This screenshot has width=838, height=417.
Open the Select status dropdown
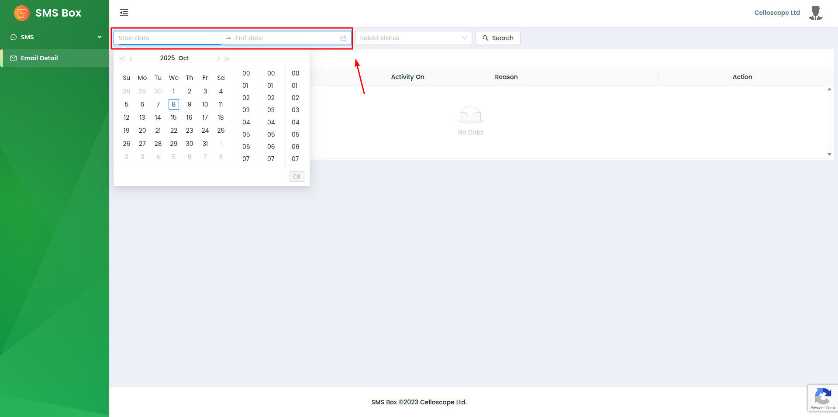point(413,38)
